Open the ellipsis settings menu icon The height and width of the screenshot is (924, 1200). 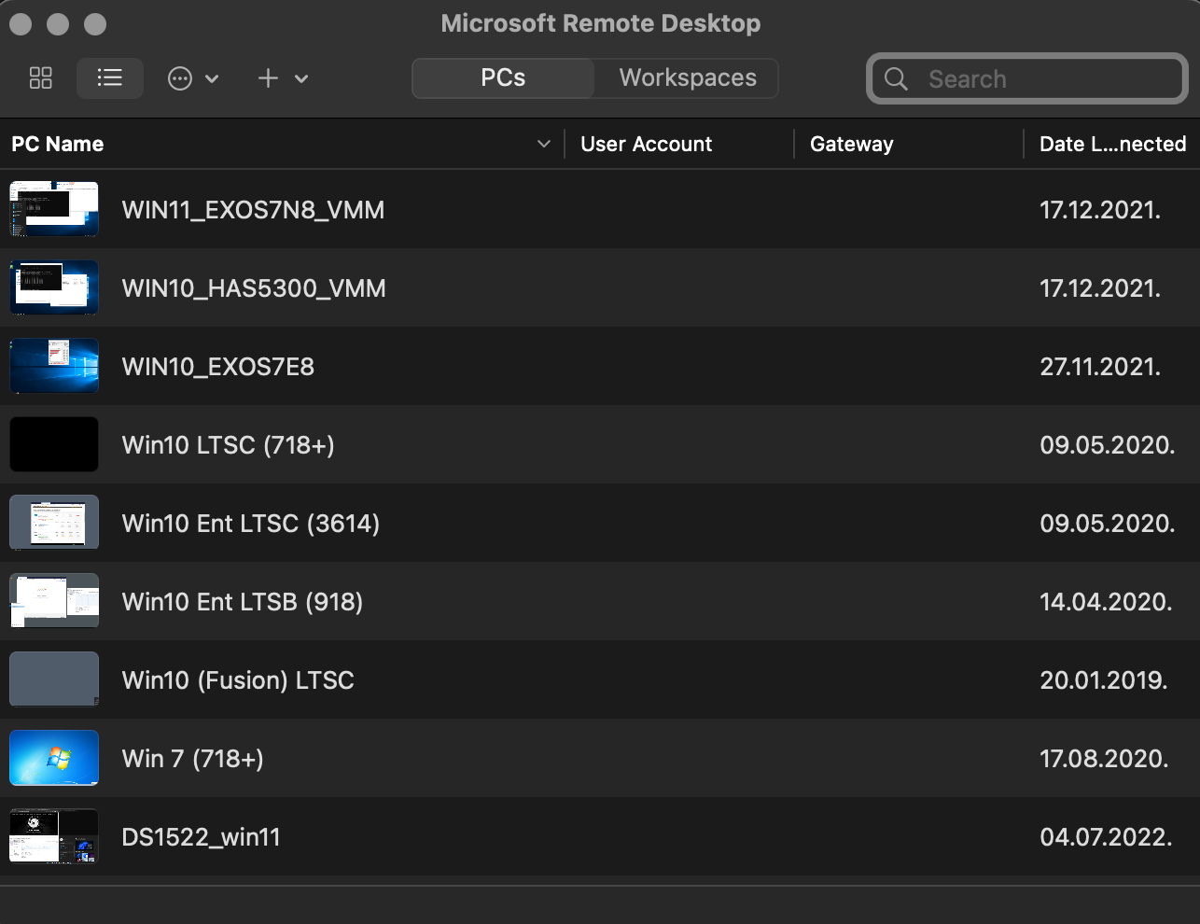178,78
